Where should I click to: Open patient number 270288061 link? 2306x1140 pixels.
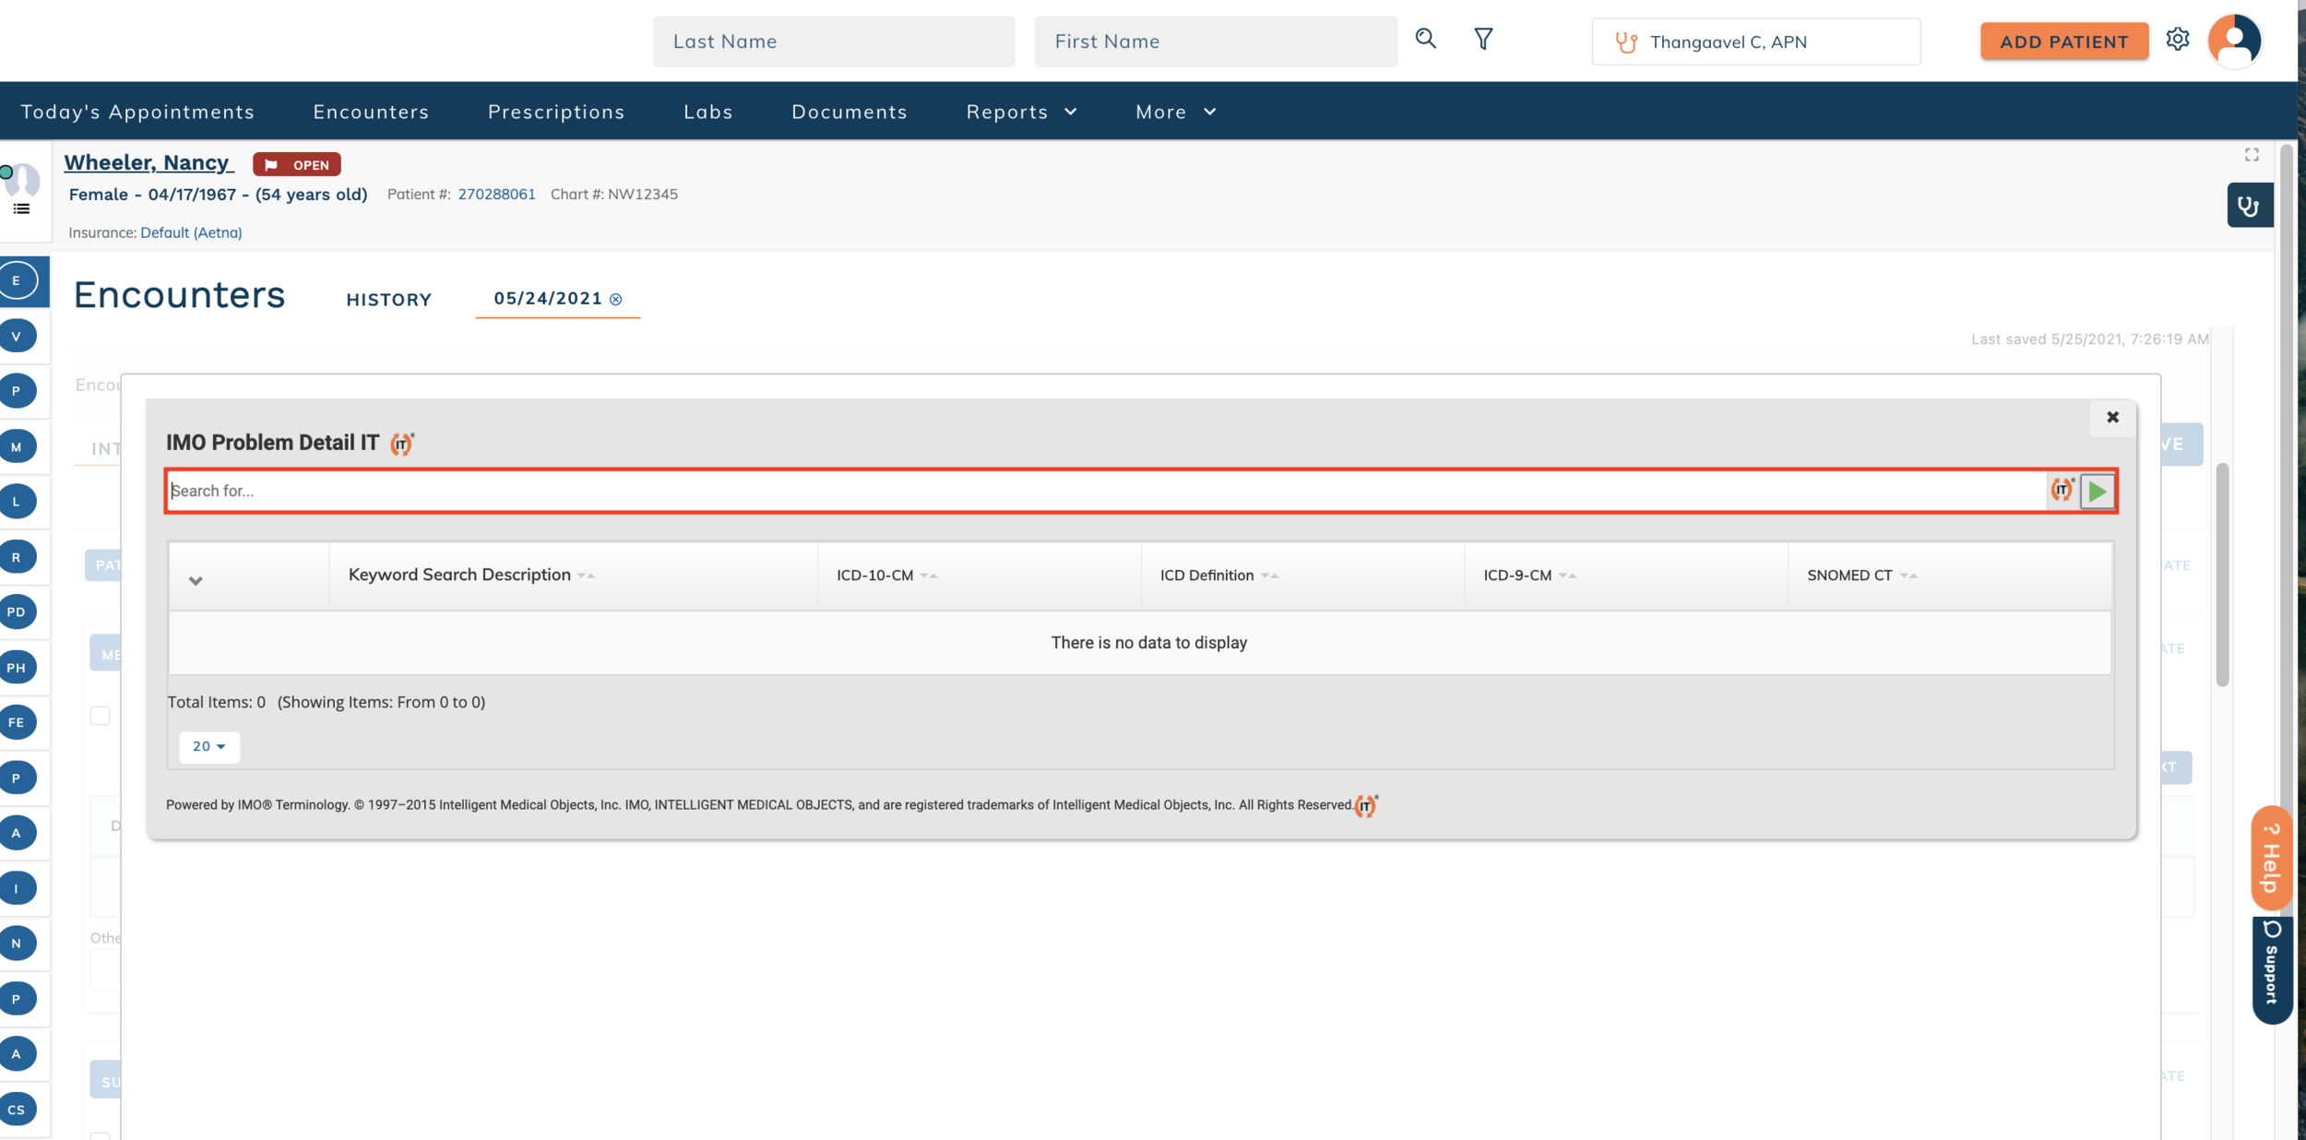coord(496,194)
